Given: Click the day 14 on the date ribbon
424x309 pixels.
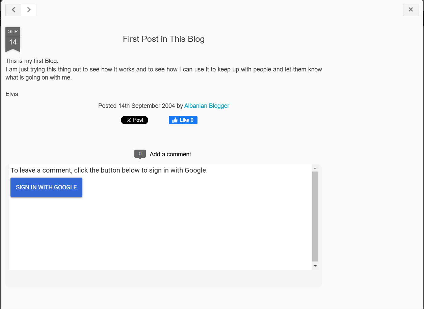Looking at the screenshot, I should 13,42.
